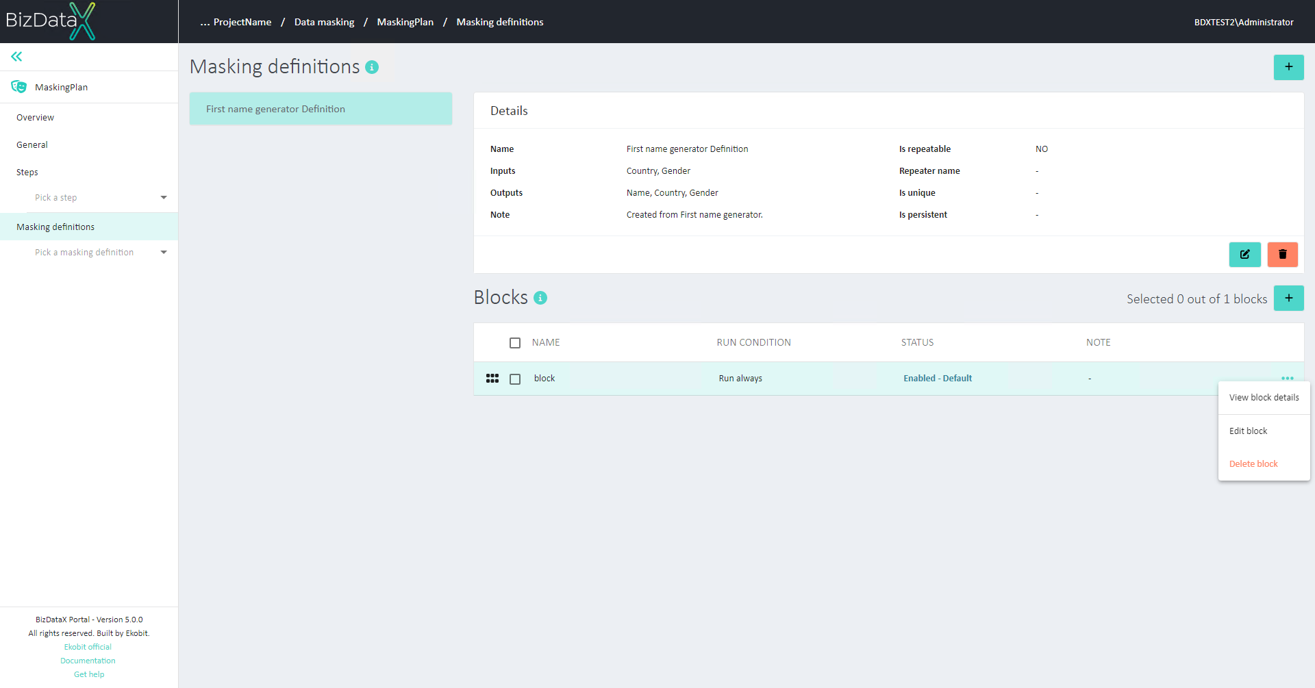
Task: Click Is repeatable NO value
Action: pos(1041,149)
